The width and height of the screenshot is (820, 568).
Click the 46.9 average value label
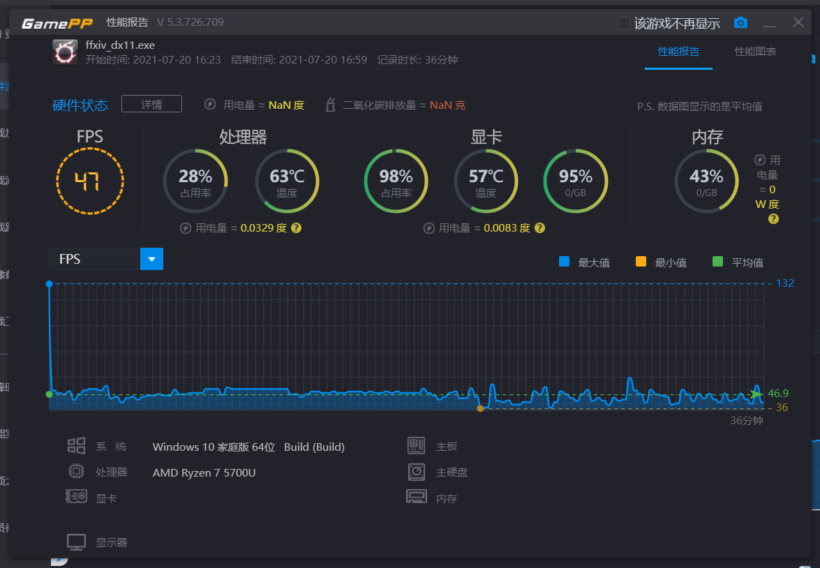click(778, 394)
